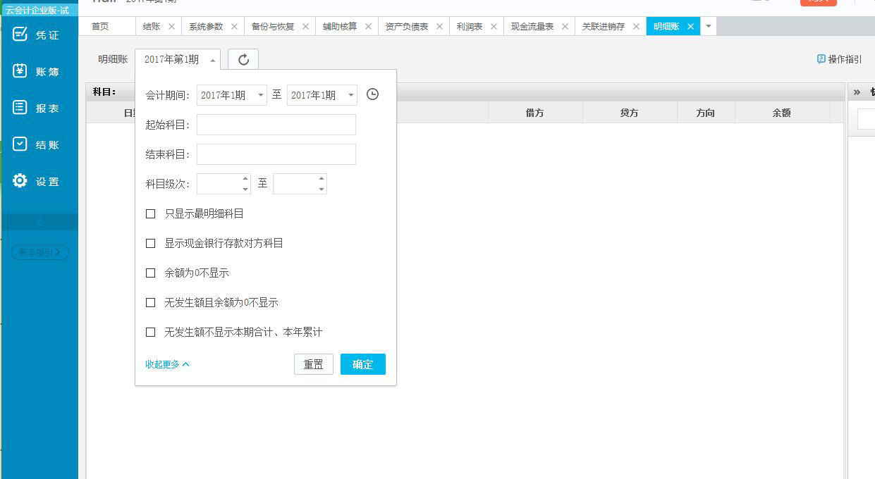The image size is (875, 479).
Task: Expand the tab overflow dropdown arrow
Action: click(709, 26)
